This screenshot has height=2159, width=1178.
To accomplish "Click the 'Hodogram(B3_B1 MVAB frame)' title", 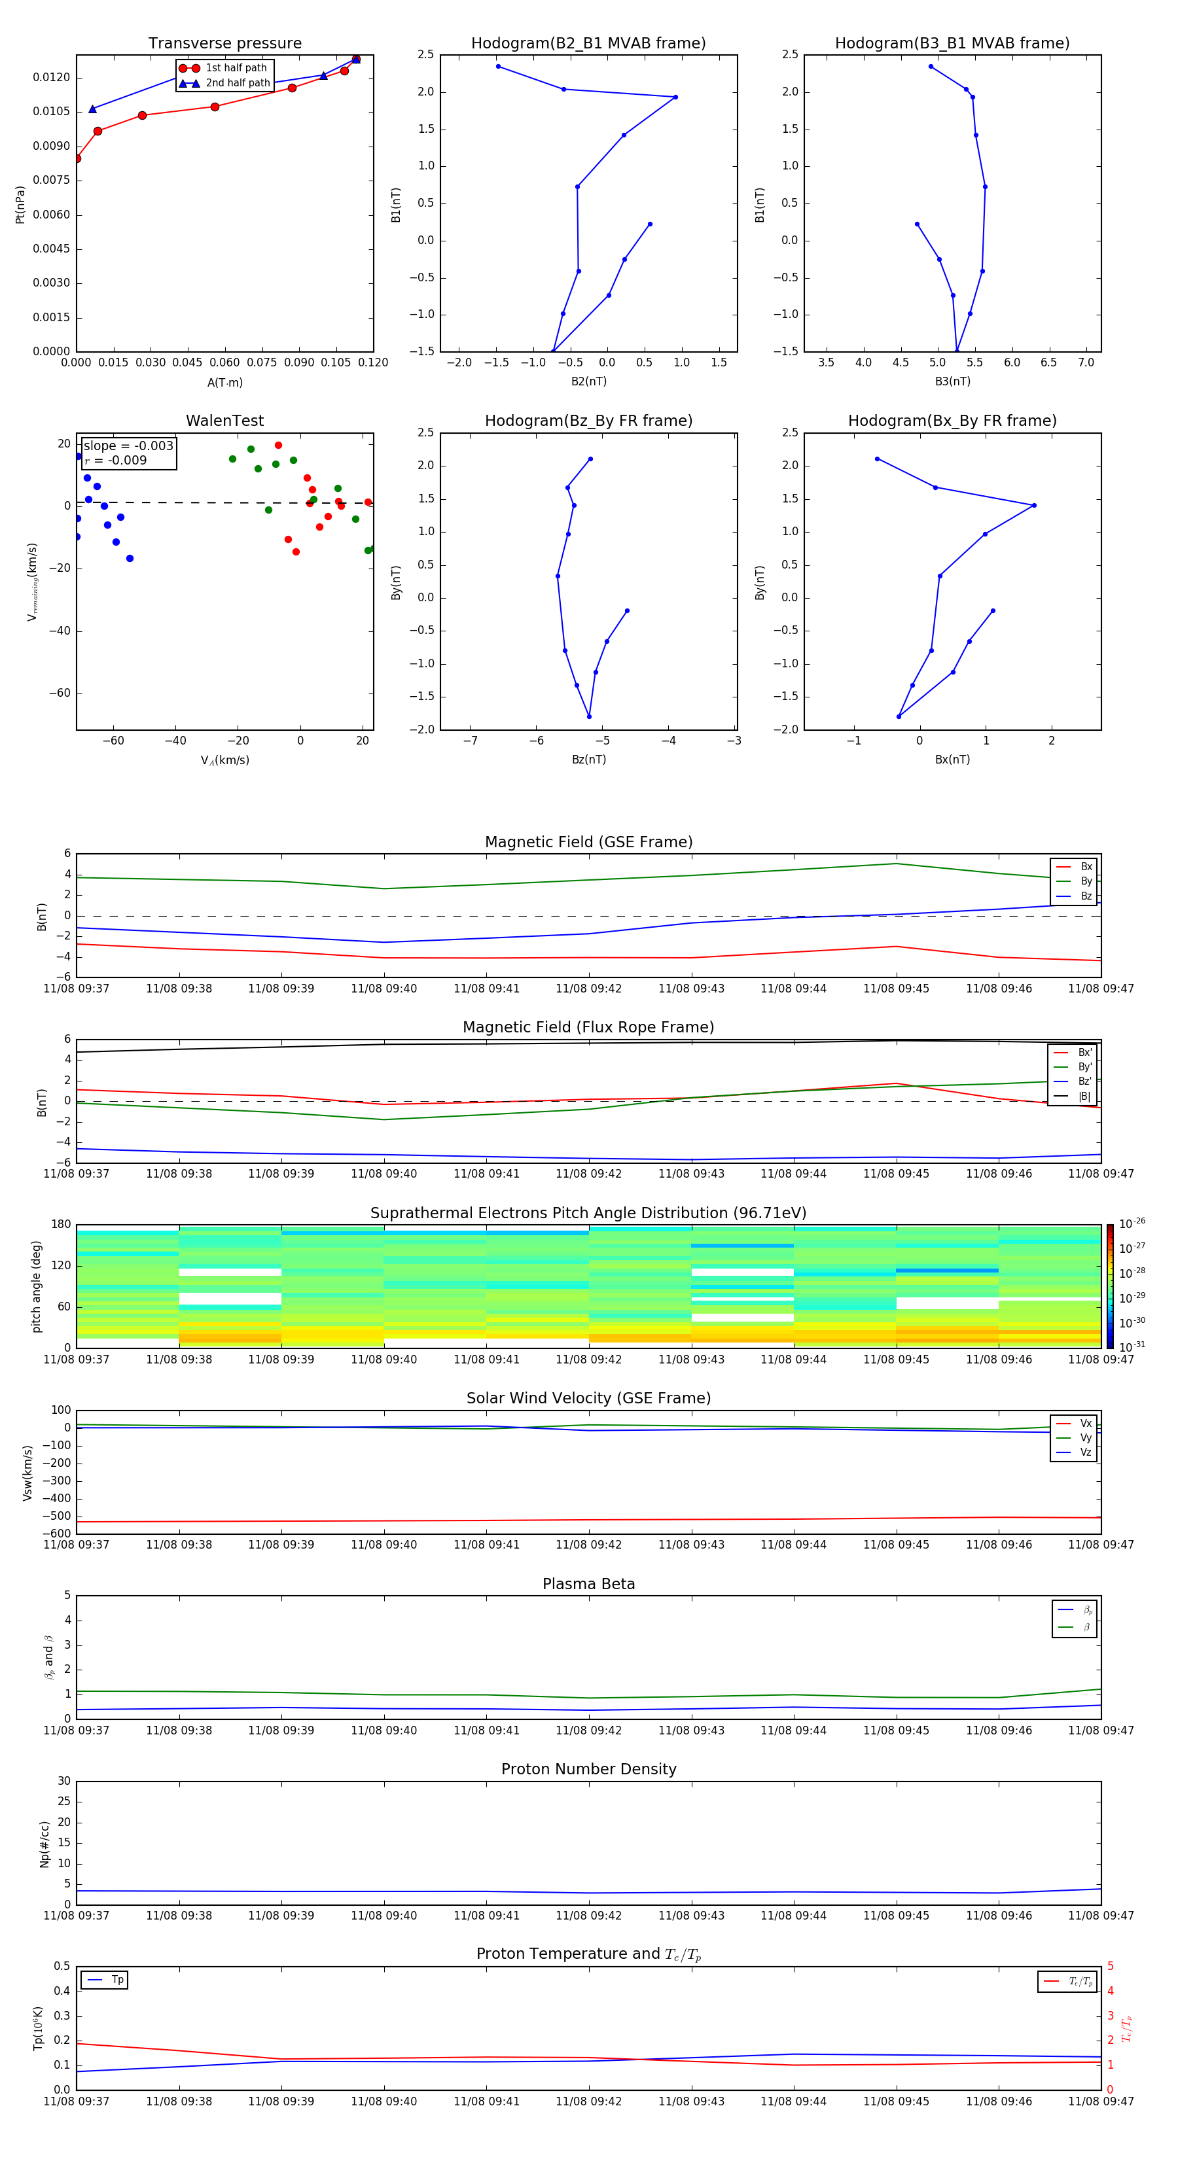I will pos(952,44).
